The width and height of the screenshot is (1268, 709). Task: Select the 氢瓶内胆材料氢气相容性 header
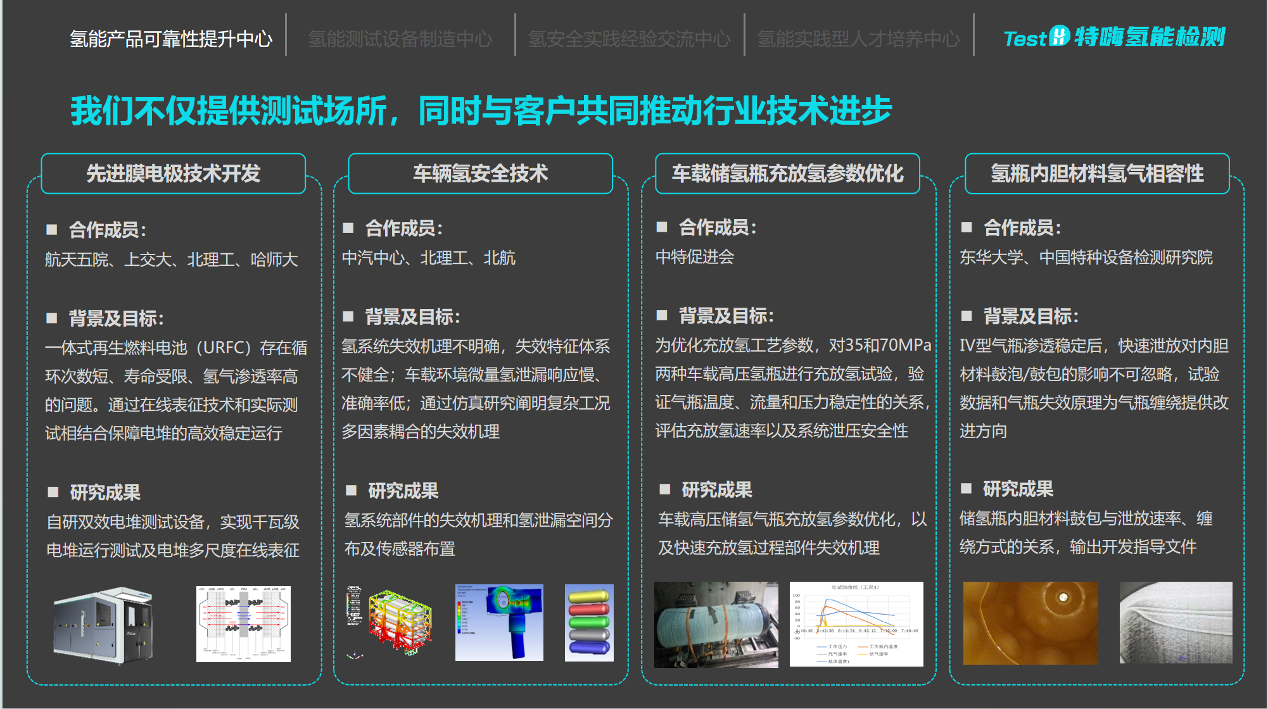pyautogui.click(x=1096, y=173)
